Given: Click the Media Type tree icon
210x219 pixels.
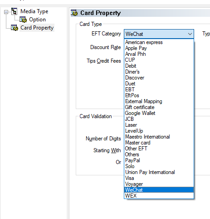Looking at the screenshot, I should [15, 11].
